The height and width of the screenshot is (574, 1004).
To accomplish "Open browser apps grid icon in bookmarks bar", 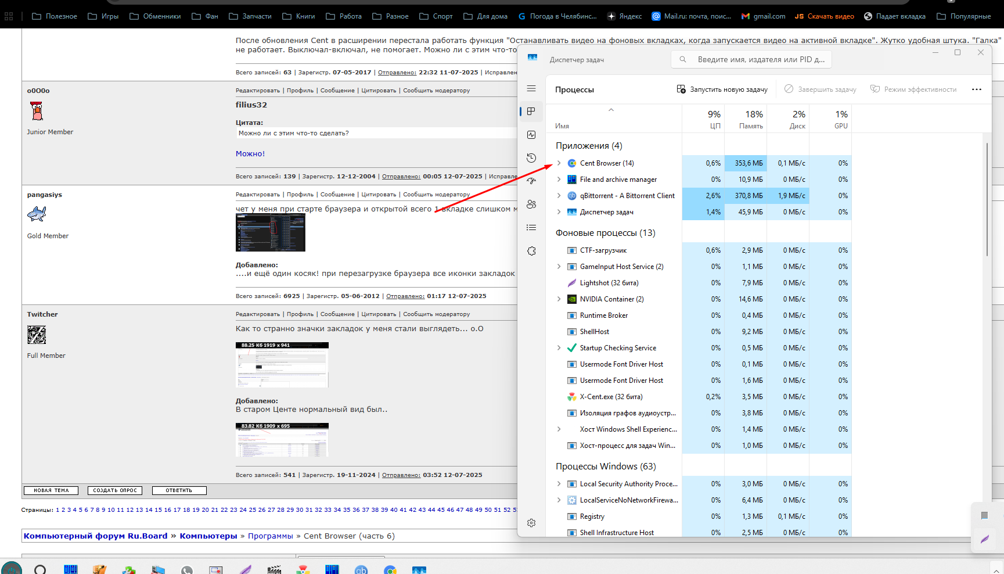I will coord(9,16).
